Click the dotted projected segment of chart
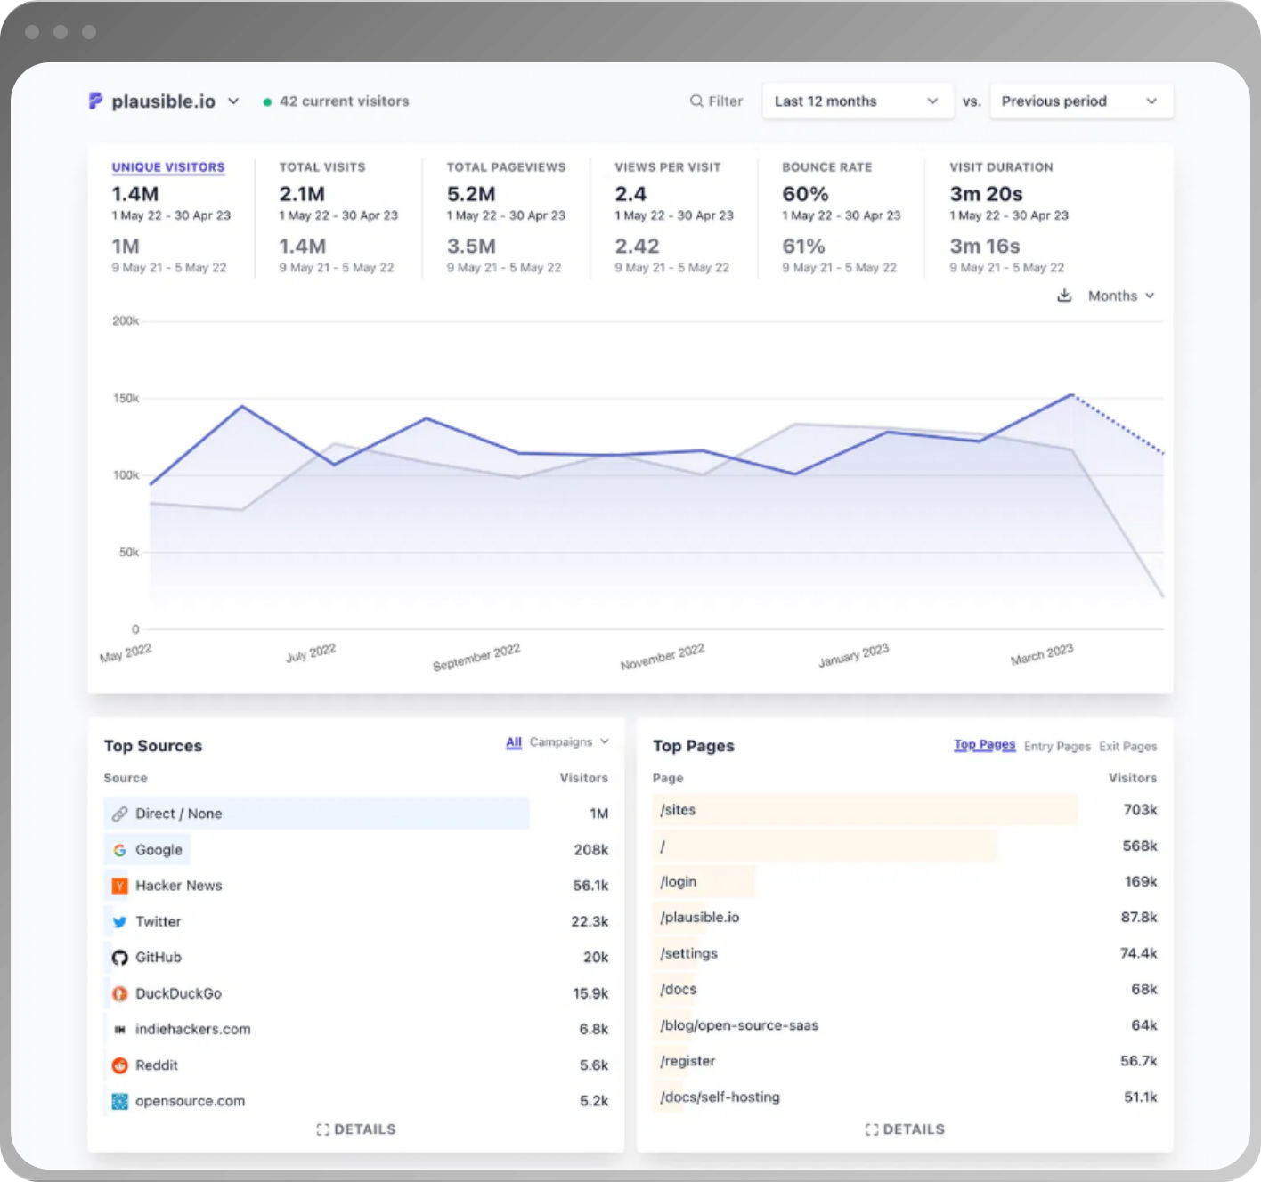This screenshot has width=1261, height=1182. coord(1118,425)
